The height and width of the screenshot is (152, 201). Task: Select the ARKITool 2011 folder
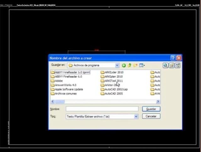pyautogui.click(x=112, y=81)
